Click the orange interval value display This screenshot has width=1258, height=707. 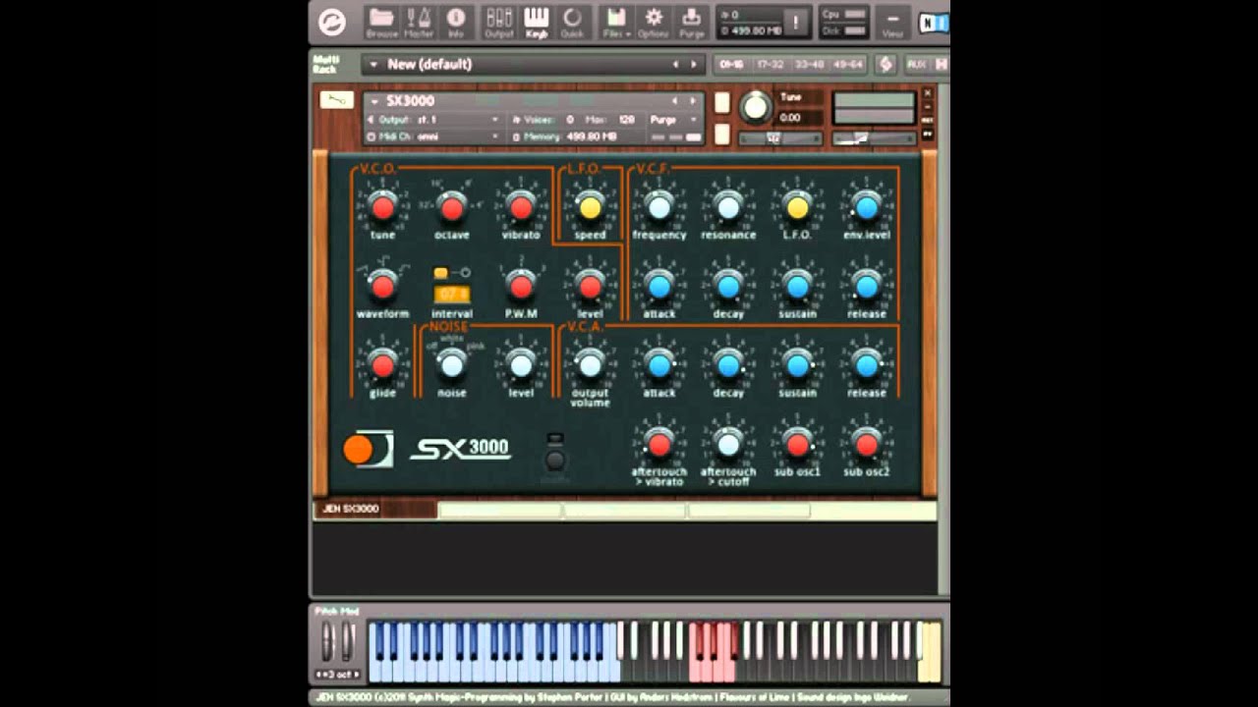(452, 294)
